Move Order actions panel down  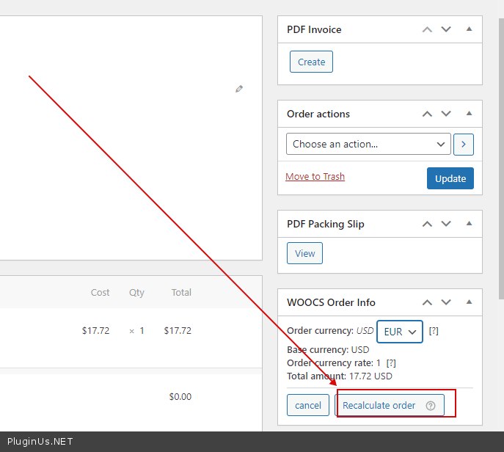(446, 114)
